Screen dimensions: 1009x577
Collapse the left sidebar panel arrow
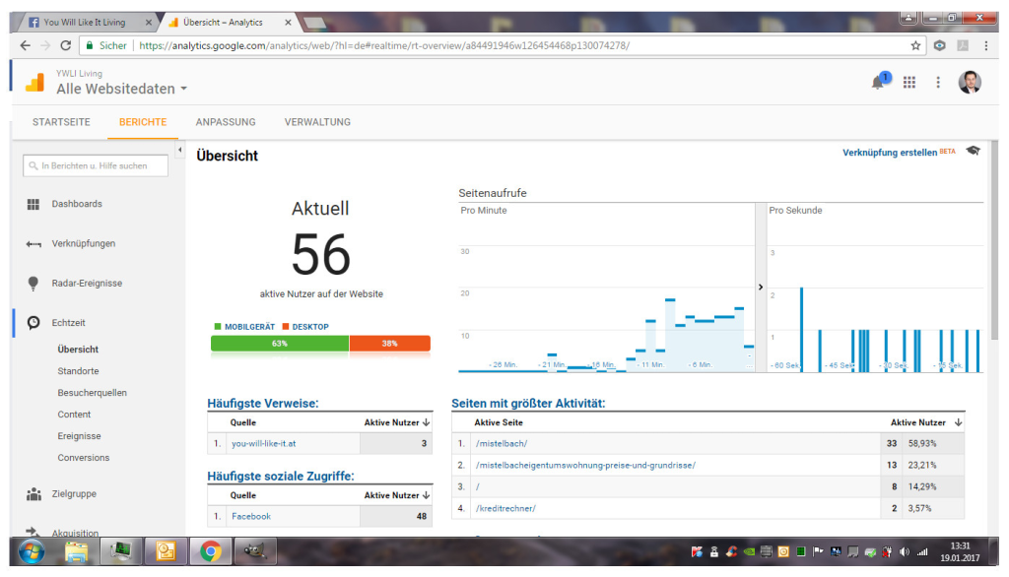[179, 151]
